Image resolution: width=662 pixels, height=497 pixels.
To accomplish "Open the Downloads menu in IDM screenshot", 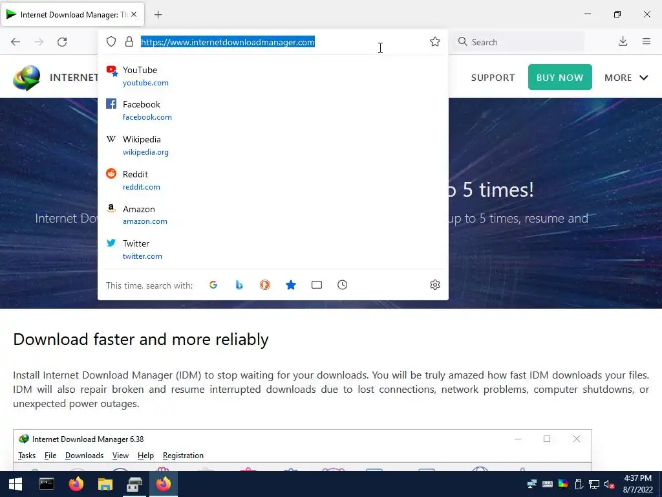I will (84, 456).
